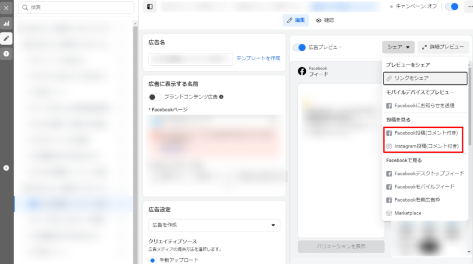Disable the 広告プレビュー toggle
This screenshot has height=264, width=473.
click(x=300, y=47)
